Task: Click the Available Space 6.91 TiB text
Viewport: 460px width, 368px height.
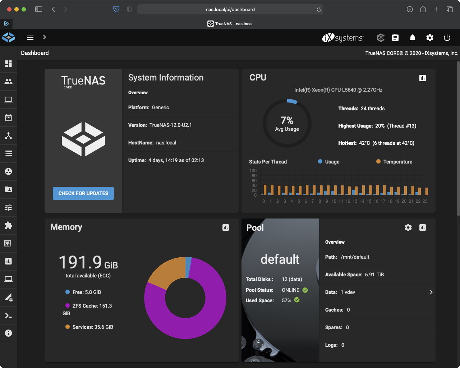Action: pyautogui.click(x=354, y=275)
